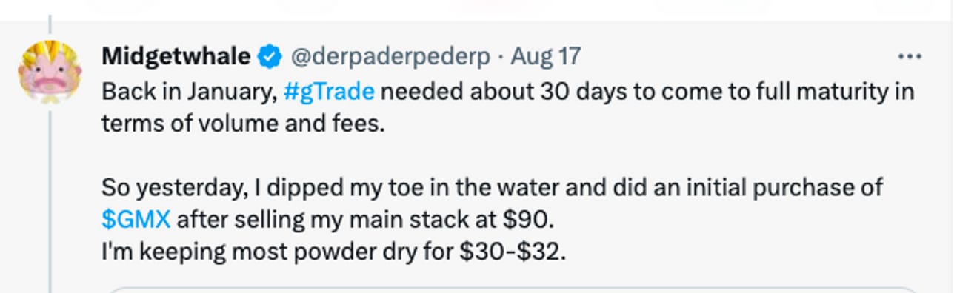Screen dimensions: 957x293
Task: Open the $GMX cashtag link
Action: (136, 220)
